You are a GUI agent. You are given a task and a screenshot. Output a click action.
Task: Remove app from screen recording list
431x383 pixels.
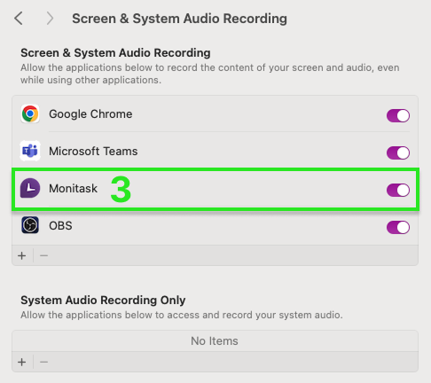(x=43, y=255)
